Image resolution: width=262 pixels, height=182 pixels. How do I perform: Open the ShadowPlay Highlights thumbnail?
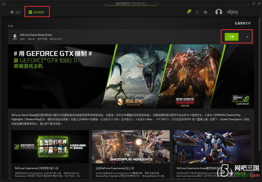pos(131,147)
